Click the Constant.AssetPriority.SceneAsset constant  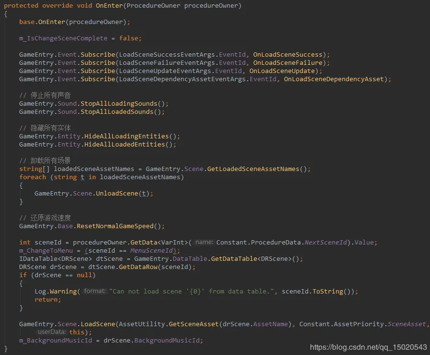tap(362, 324)
